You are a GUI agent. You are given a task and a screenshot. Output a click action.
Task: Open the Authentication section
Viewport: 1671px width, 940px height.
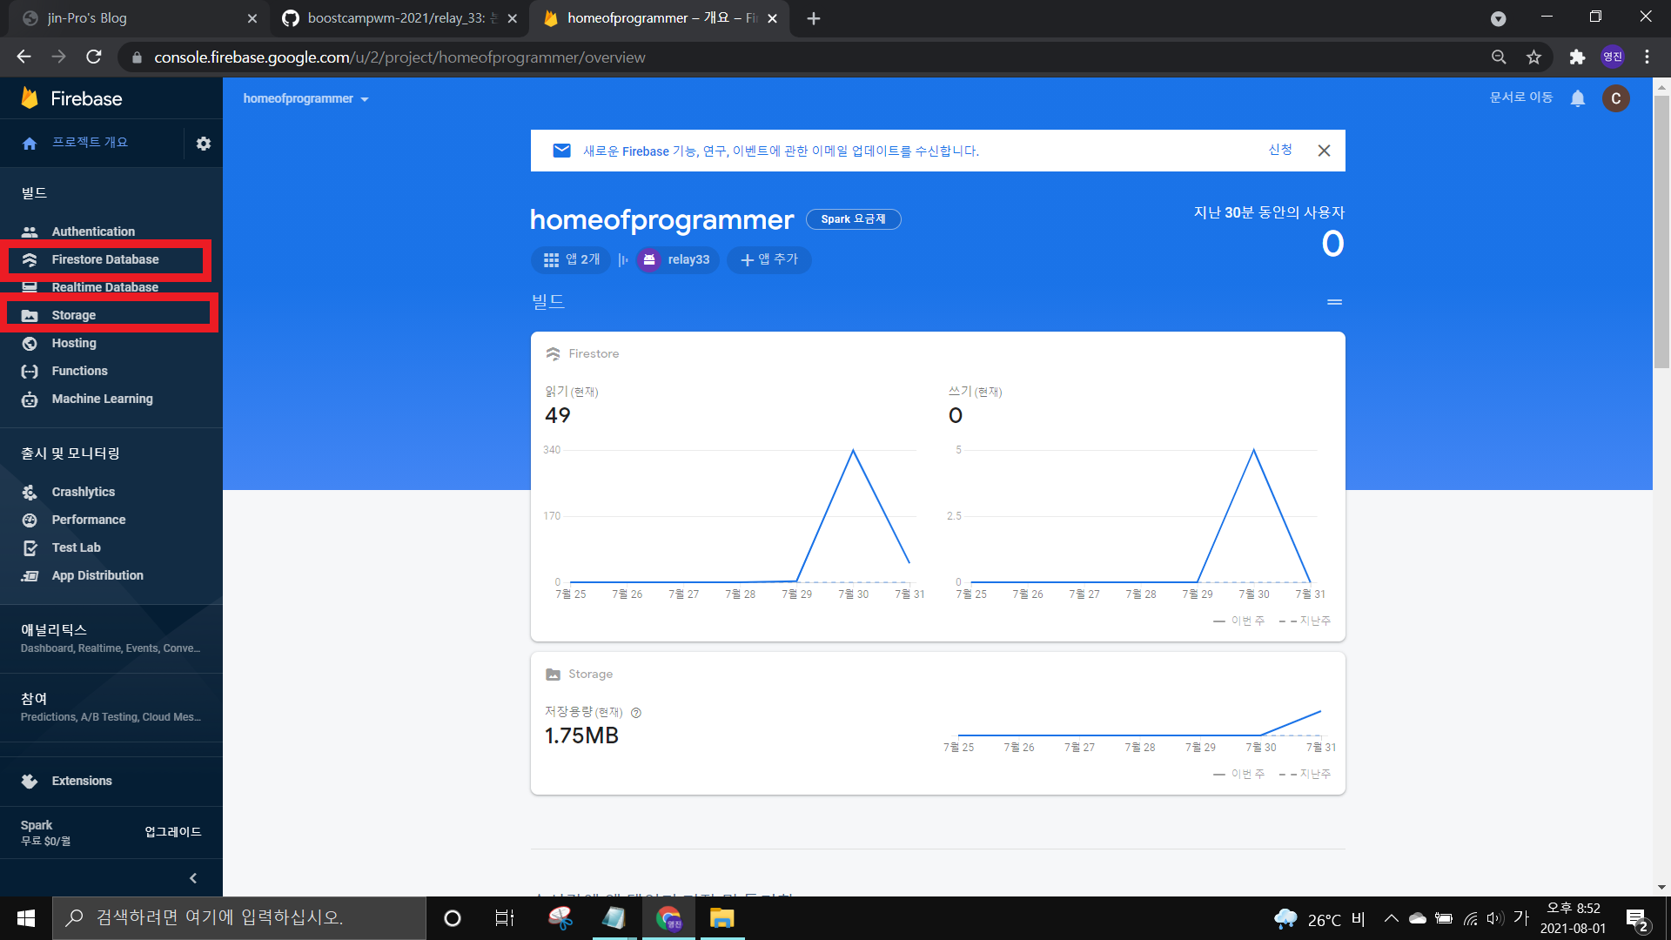click(92, 231)
